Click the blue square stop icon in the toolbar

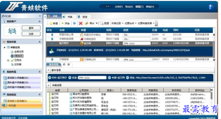(x=74, y=23)
